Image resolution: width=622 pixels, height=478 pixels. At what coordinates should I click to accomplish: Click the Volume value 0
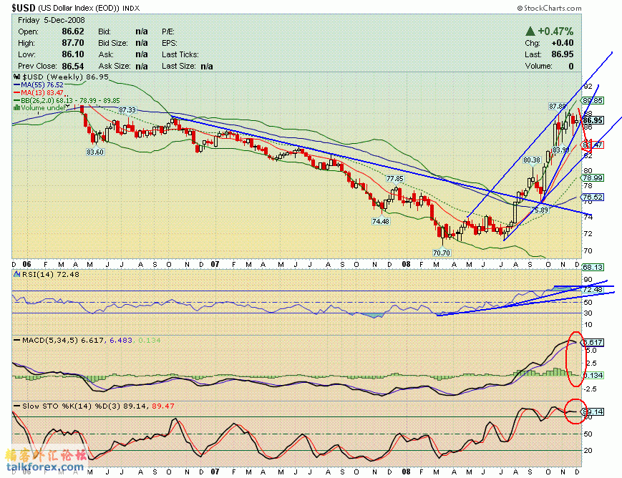click(x=571, y=66)
